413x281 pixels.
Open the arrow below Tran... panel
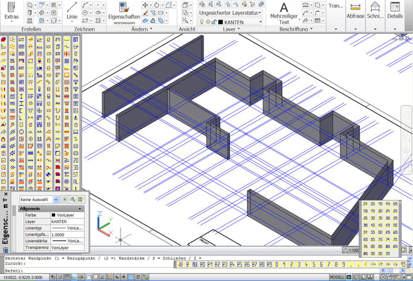[x=336, y=29]
